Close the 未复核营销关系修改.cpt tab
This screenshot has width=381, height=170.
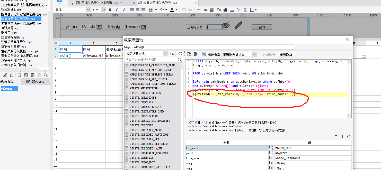tap(195, 3)
